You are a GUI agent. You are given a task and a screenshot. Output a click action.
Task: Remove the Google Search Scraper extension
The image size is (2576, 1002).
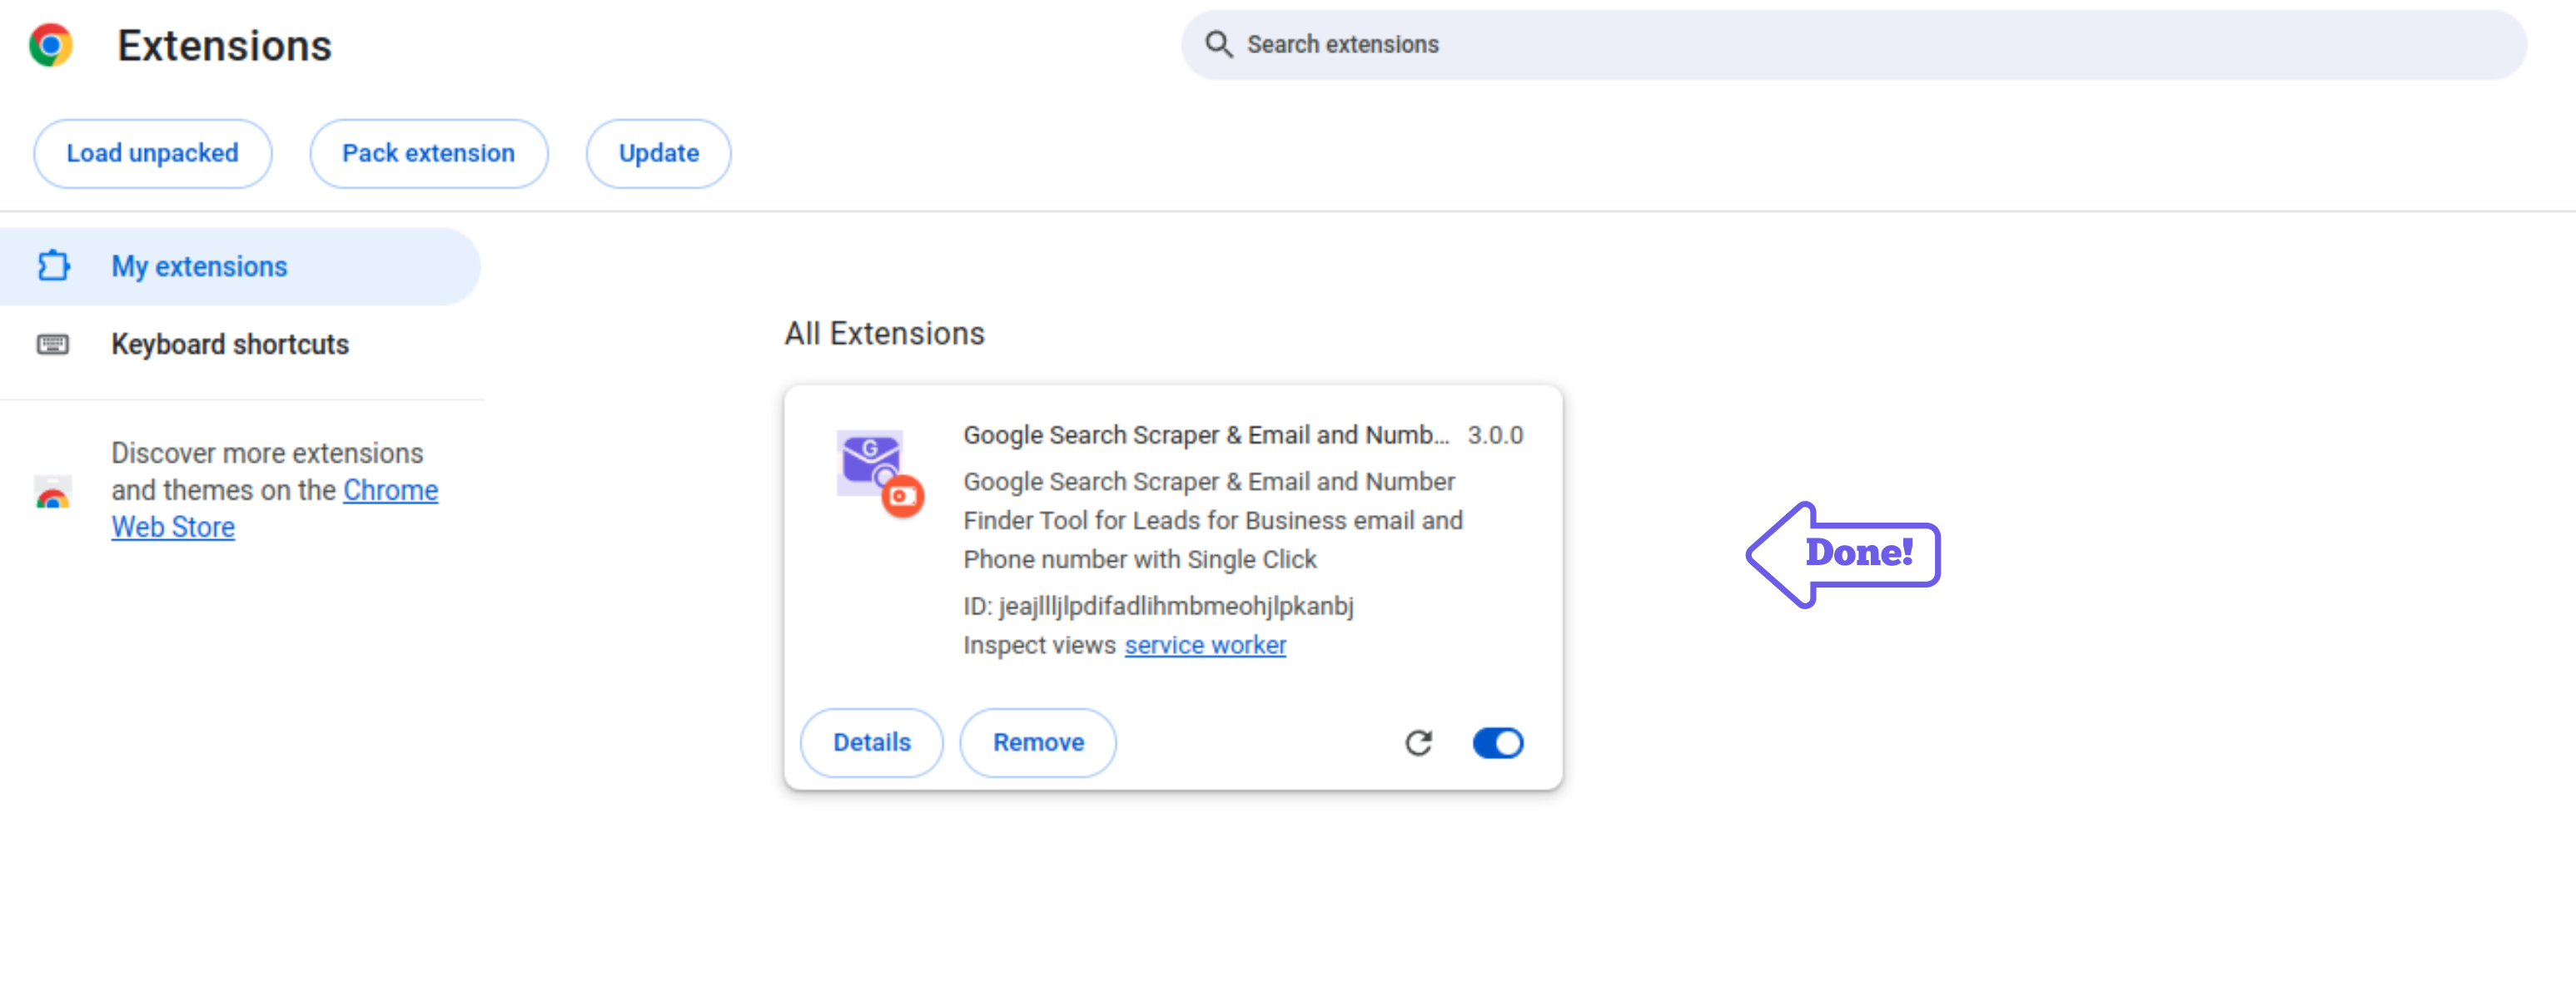1038,742
